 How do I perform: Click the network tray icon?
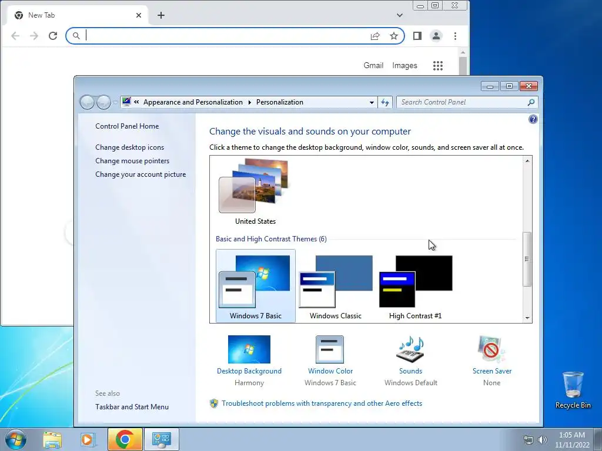click(529, 440)
